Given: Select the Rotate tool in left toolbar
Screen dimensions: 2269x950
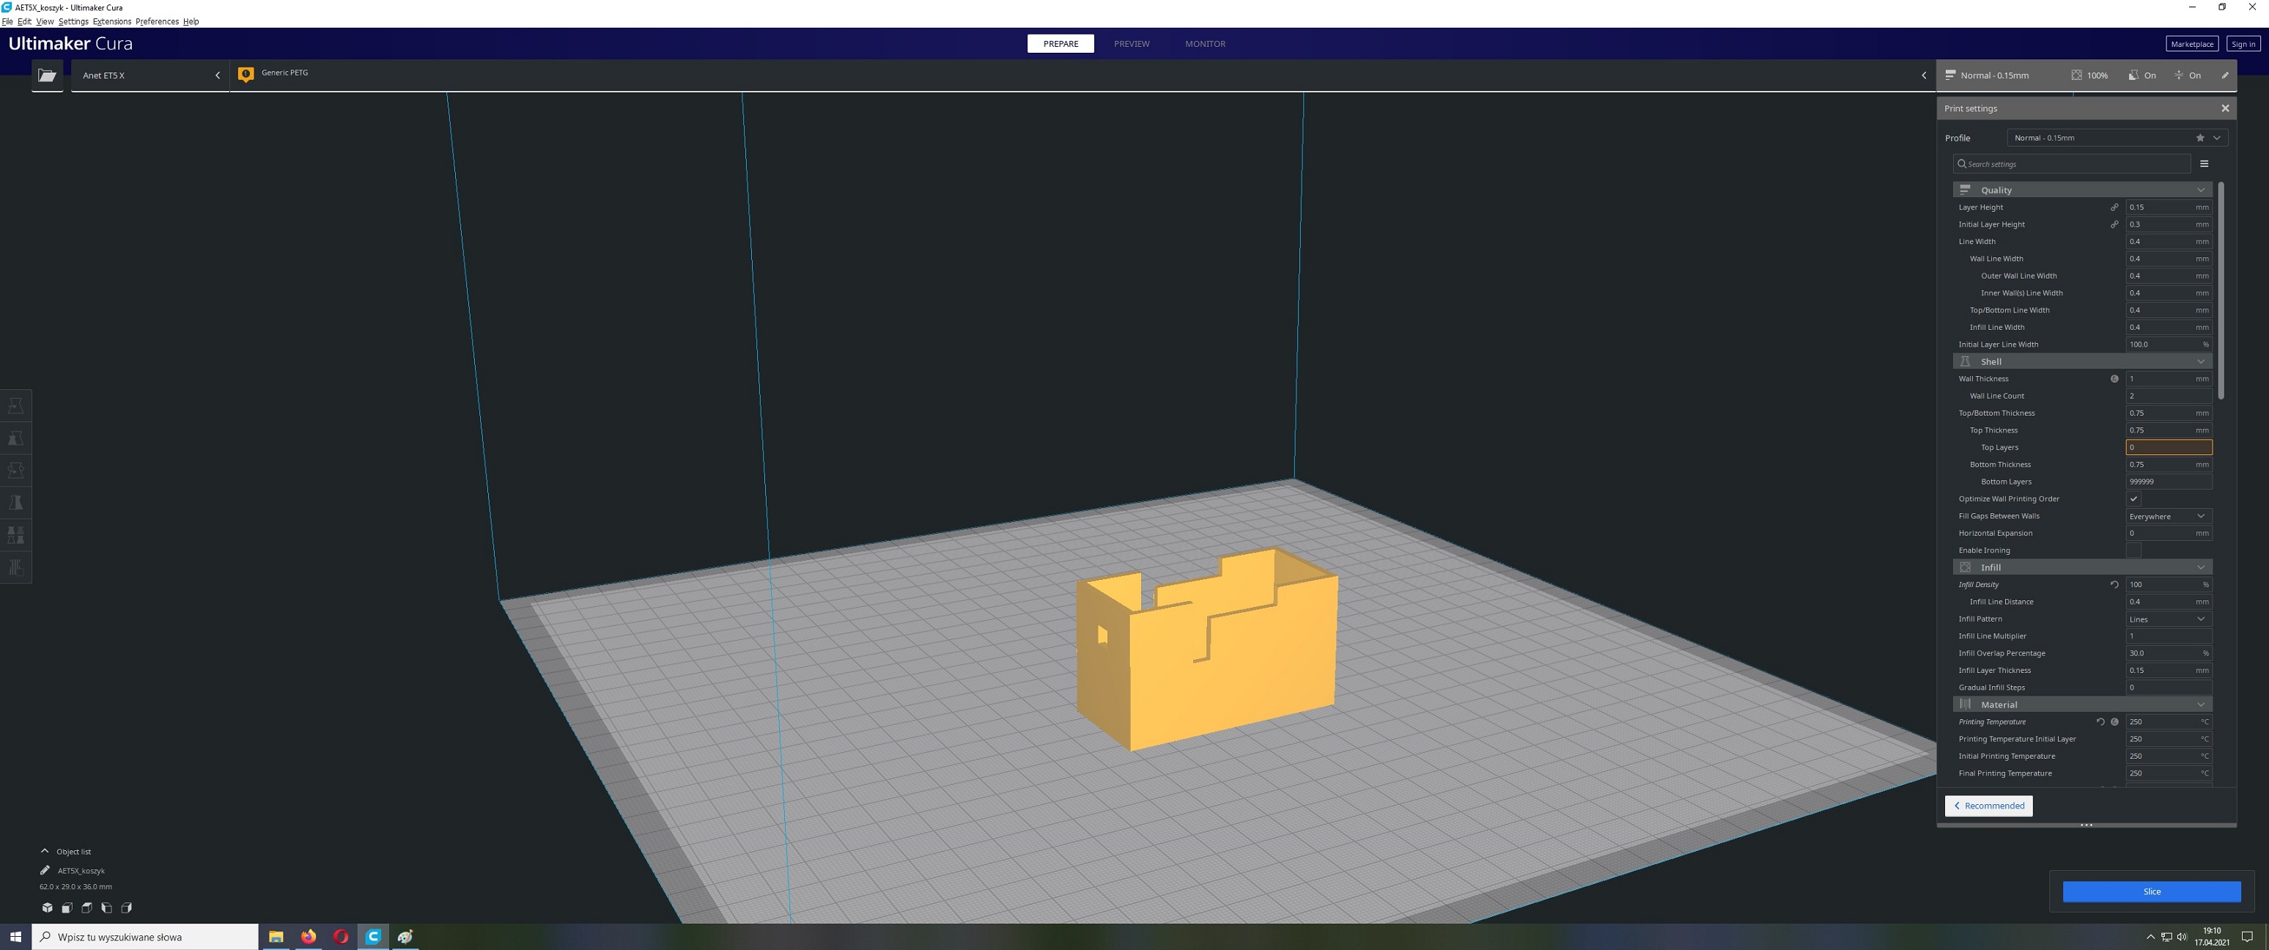Looking at the screenshot, I should (x=16, y=471).
